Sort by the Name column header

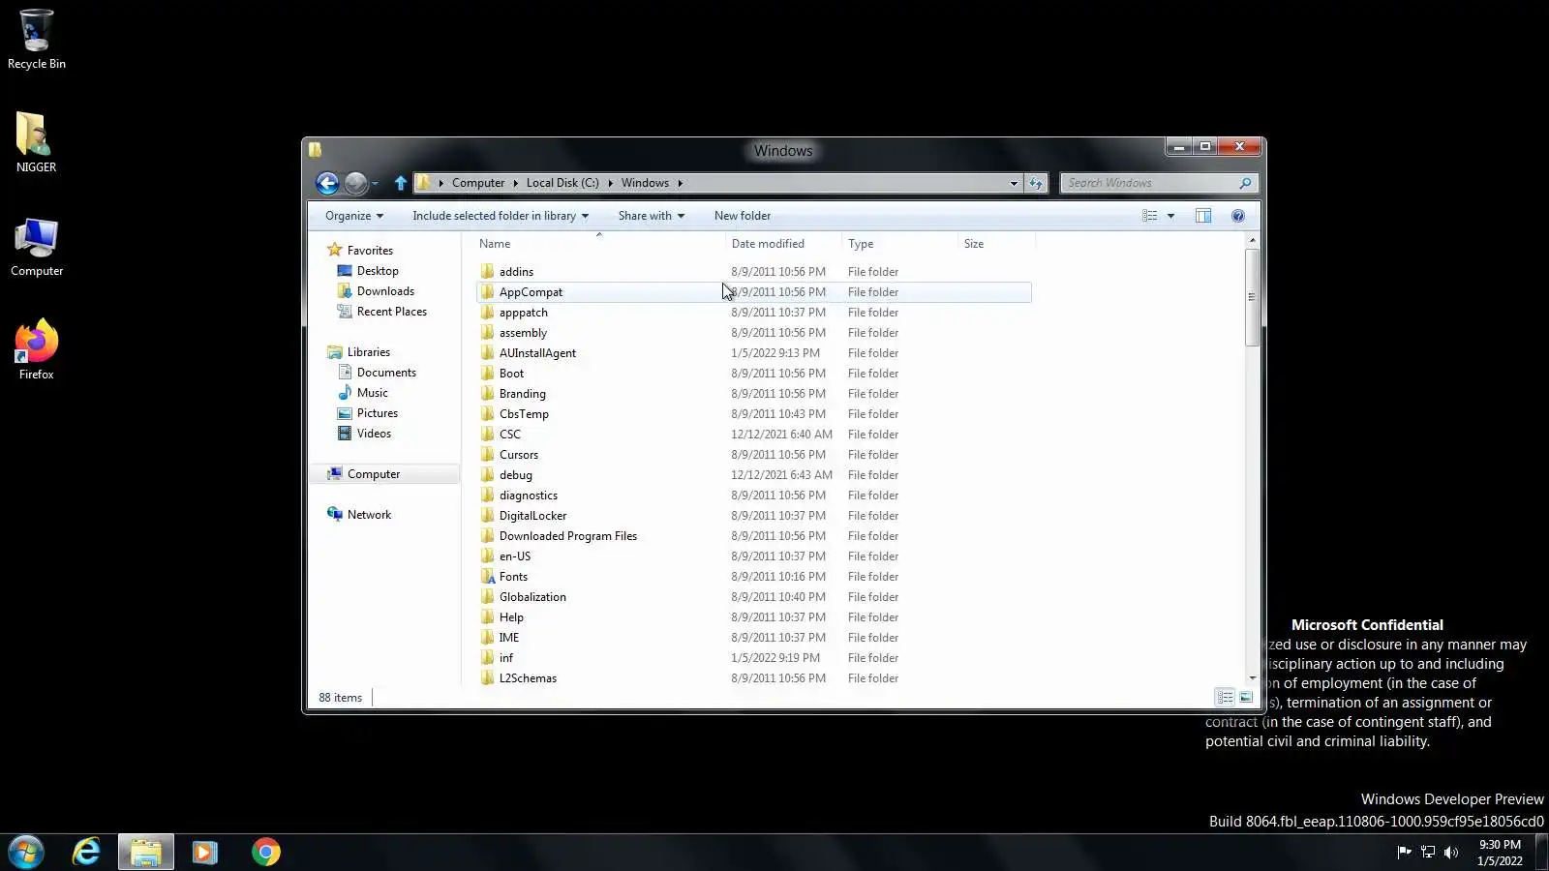[598, 244]
